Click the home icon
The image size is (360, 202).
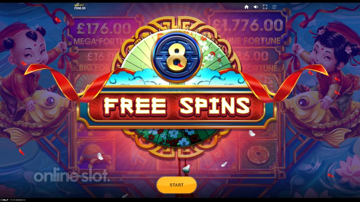point(247,7)
